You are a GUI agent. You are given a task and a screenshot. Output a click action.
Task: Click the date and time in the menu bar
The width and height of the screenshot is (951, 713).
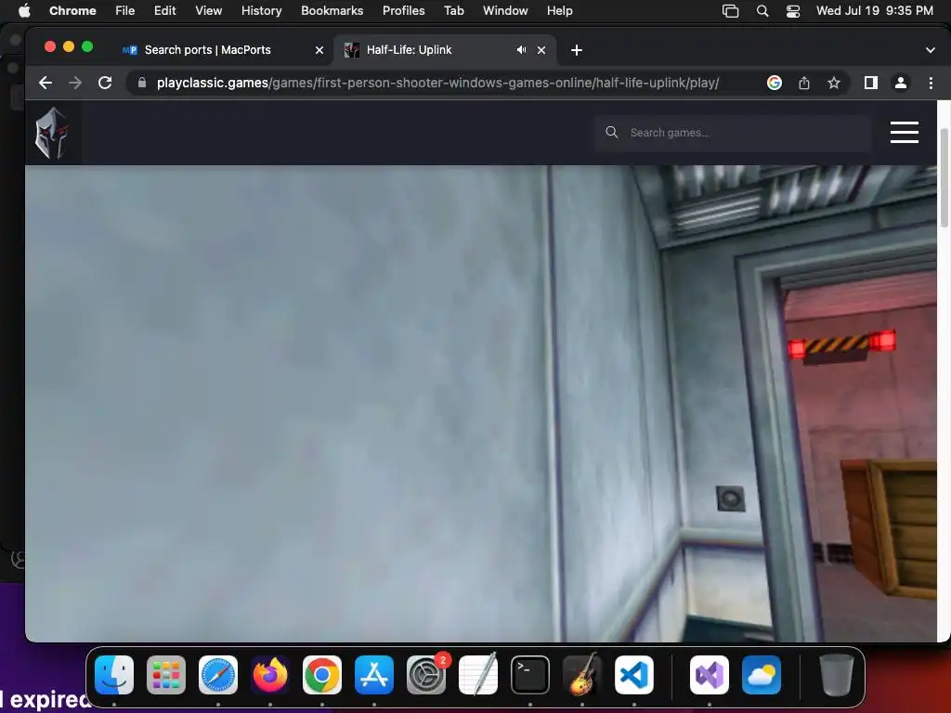click(x=874, y=11)
